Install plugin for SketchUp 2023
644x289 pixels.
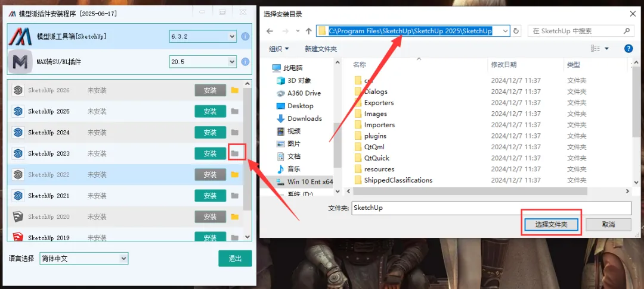click(x=210, y=153)
